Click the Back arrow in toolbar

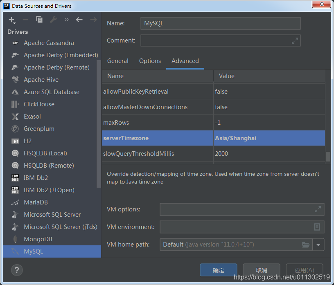point(79,20)
